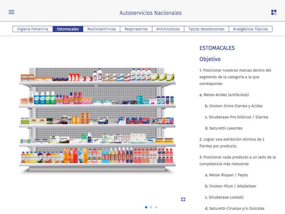
Task: Click text 'Onoton-Picot / AlkaSeltzer'
Action: pyautogui.click(x=233, y=186)
